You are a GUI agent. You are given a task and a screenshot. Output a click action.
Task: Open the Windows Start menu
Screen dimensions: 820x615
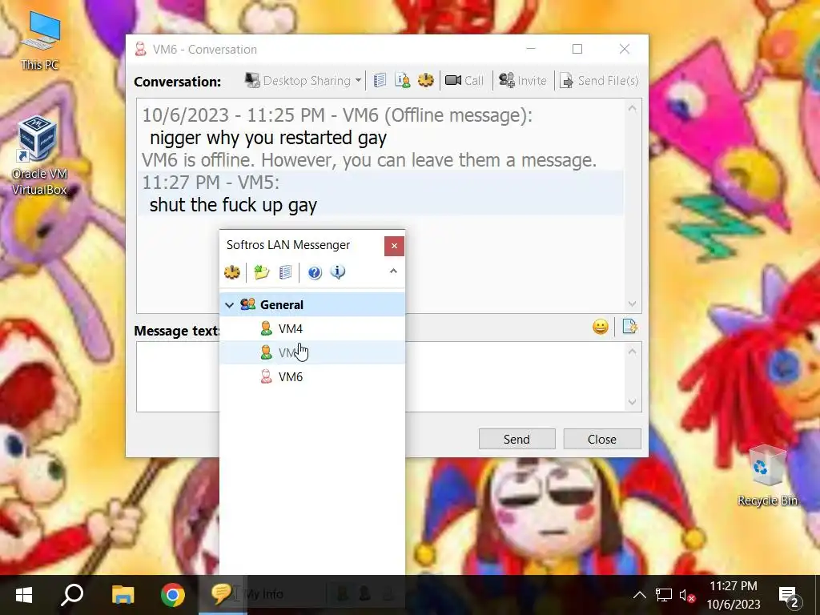(x=23, y=595)
